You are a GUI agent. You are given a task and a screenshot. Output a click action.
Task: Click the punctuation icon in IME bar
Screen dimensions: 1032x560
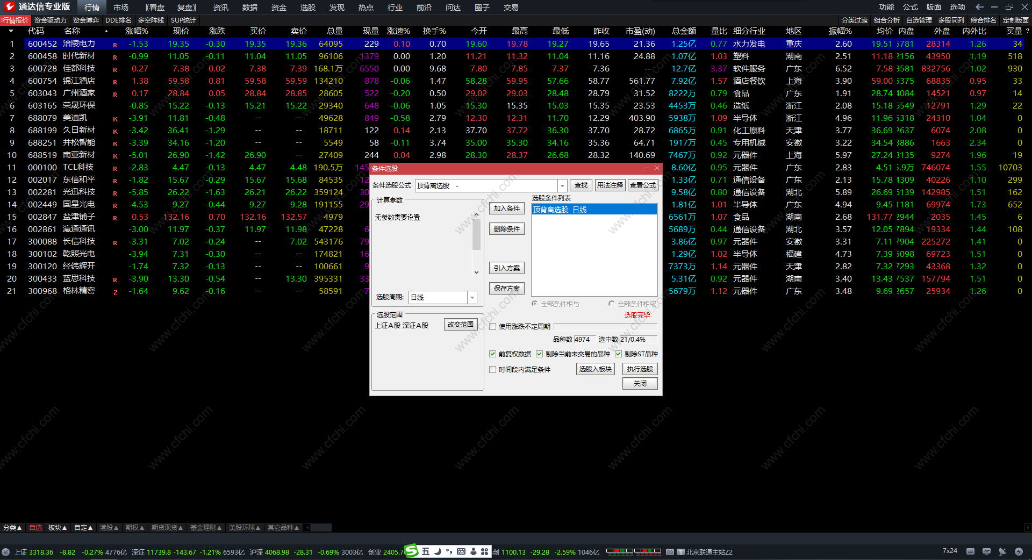449,551
